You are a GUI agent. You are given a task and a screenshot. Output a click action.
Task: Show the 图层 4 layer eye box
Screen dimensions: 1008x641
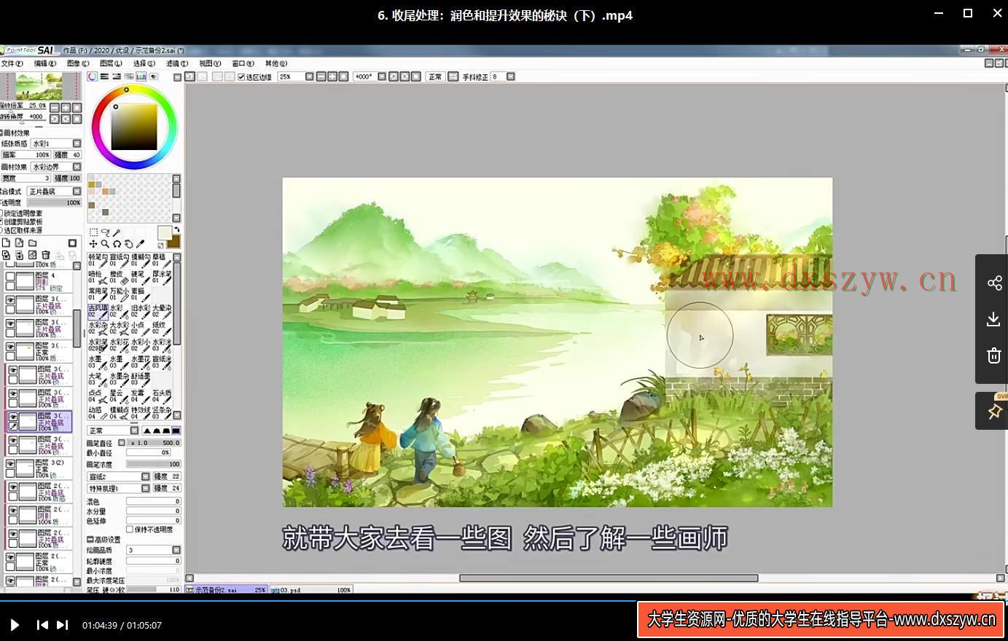tap(10, 277)
